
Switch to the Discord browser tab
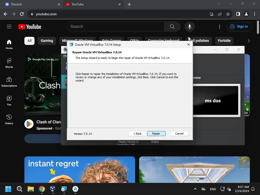pyautogui.click(x=31, y=4)
